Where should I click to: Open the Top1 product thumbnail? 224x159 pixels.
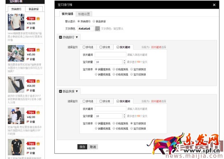click(x=16, y=22)
